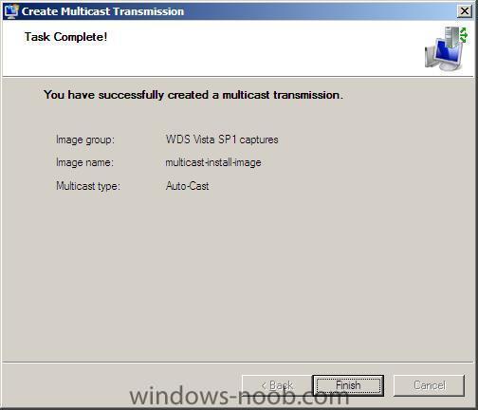Click the multicast-install-image value text
The image size is (478, 410).
point(213,162)
